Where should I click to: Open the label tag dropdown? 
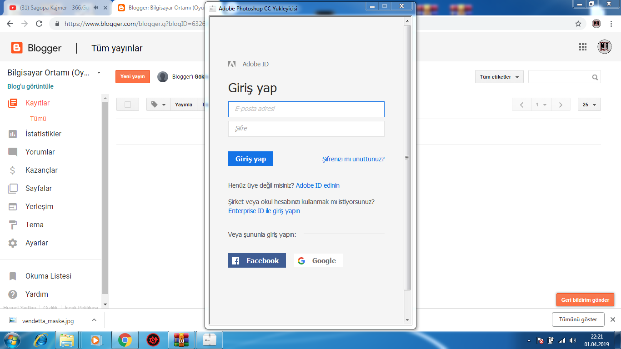tap(159, 105)
